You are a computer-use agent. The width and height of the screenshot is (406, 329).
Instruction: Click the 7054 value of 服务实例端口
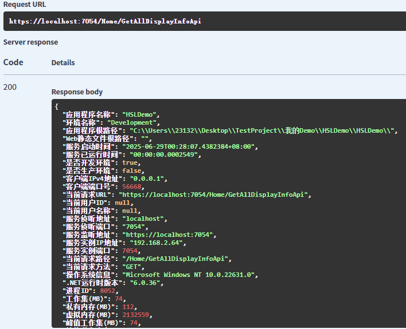(130, 251)
